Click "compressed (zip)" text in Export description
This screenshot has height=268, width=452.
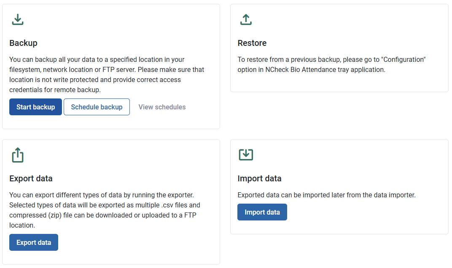coord(33,215)
